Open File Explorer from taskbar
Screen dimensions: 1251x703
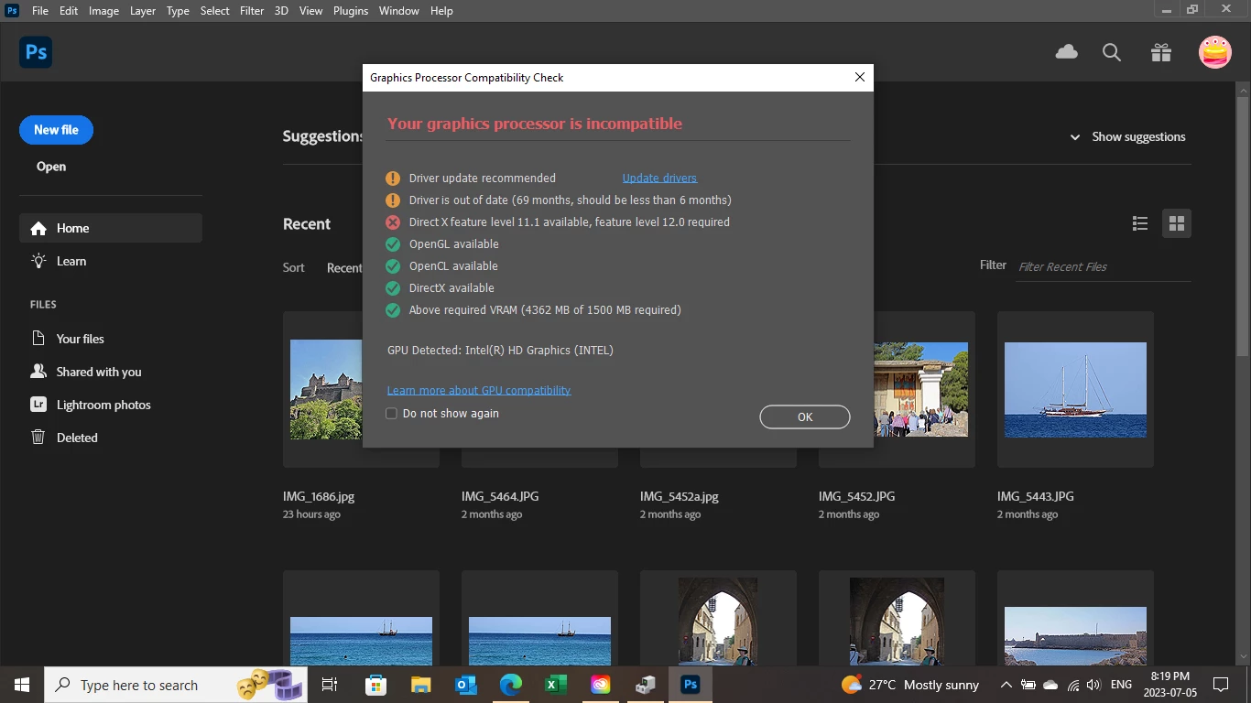click(x=420, y=685)
